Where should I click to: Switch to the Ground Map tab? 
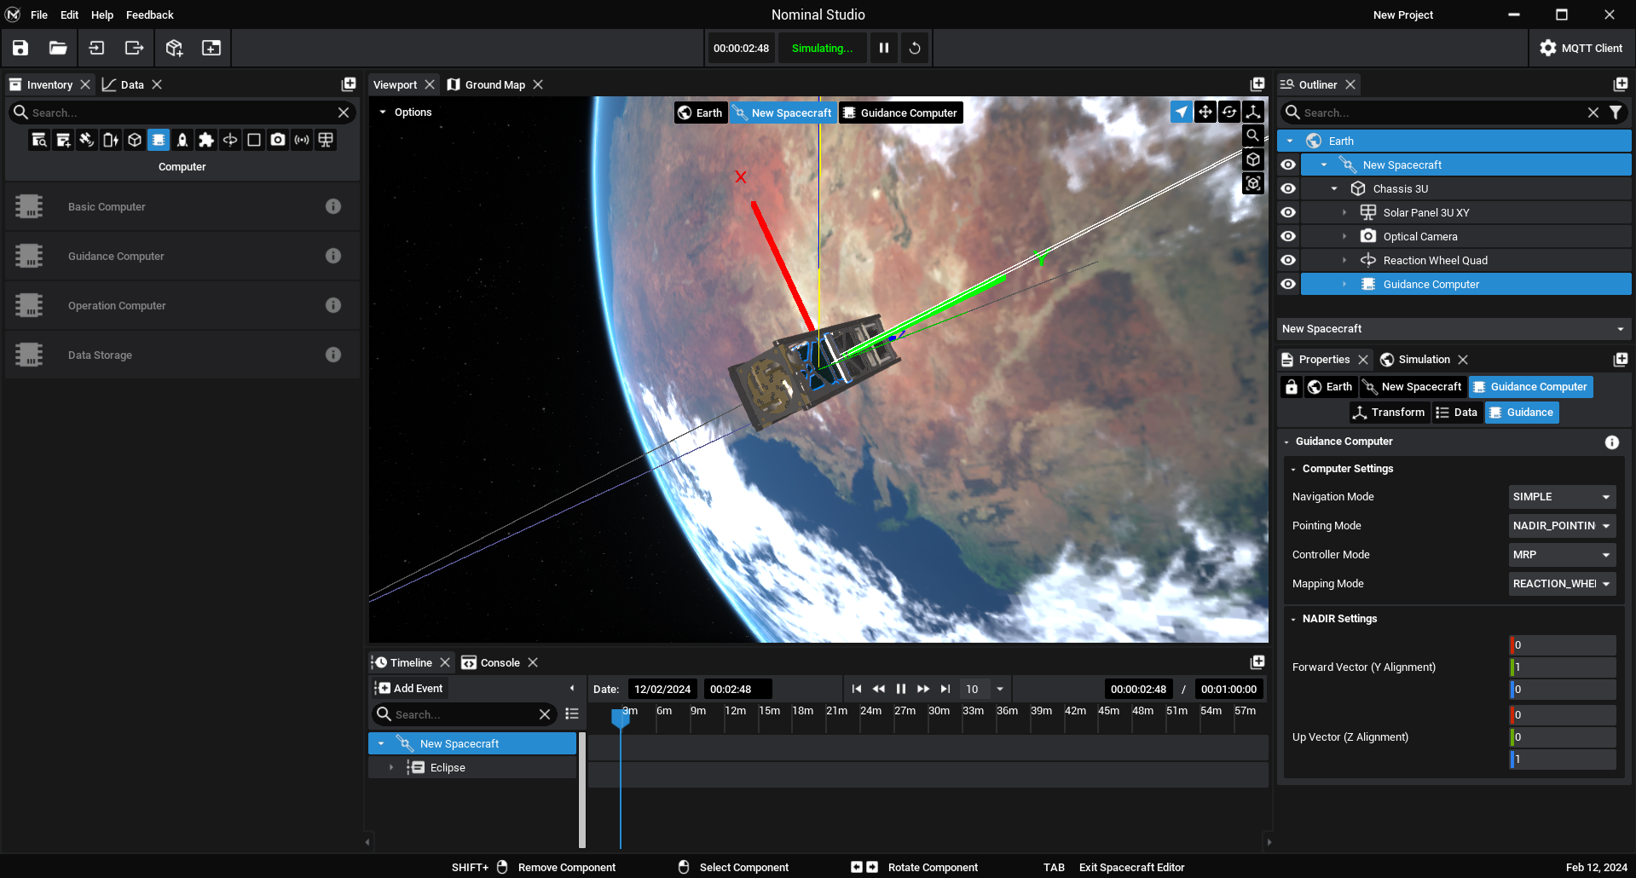click(x=494, y=84)
